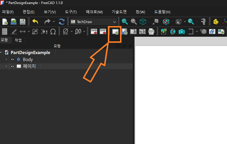This screenshot has height=144, width=227.
Task: Open the 창(W) menu
Action: (x=140, y=12)
